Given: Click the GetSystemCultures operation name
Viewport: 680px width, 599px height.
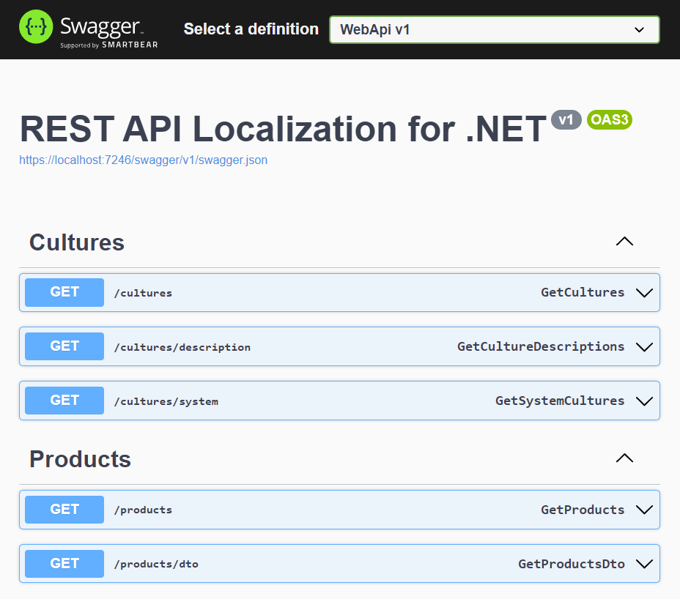Looking at the screenshot, I should tap(560, 401).
